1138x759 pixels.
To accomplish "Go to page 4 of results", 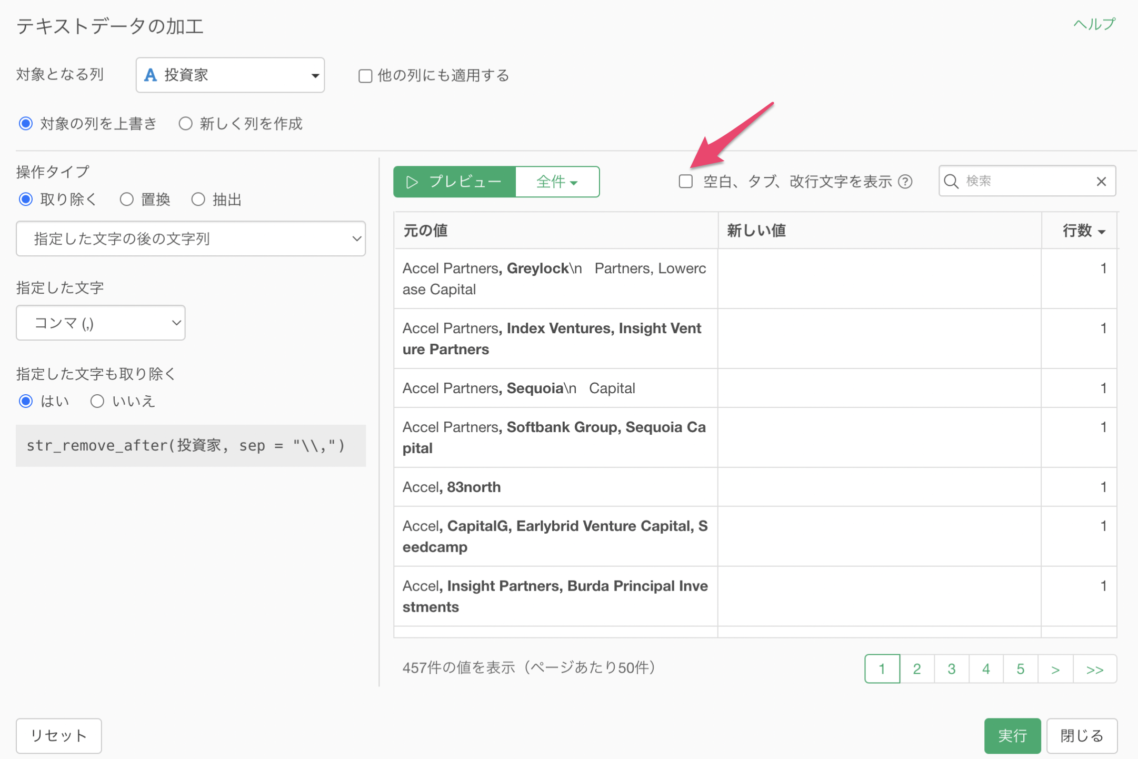I will (x=986, y=669).
